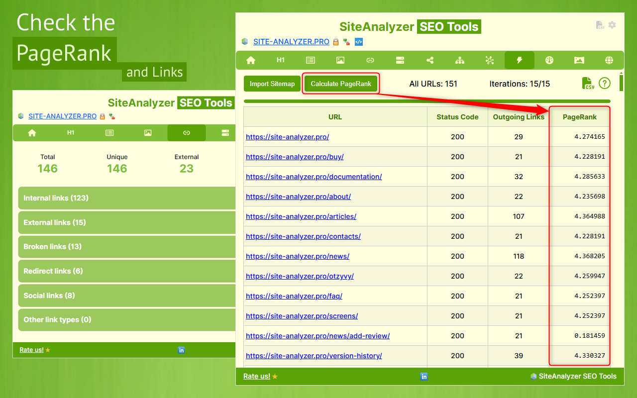
Task: Click the padlock icon in Links panel
Action: [x=103, y=116]
